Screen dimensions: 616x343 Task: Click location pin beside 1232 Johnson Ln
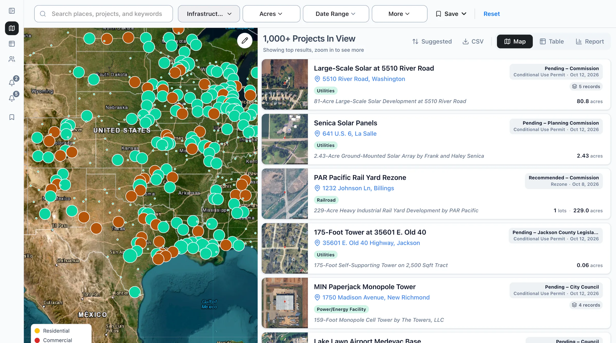pyautogui.click(x=317, y=188)
